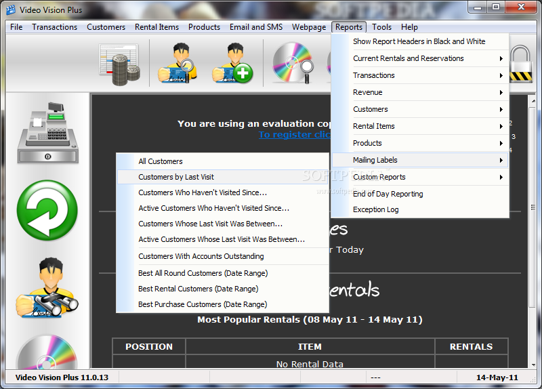This screenshot has height=389, width=542.
Task: Choose Customers Whose Last Visit Was Between
Action: tap(223, 224)
